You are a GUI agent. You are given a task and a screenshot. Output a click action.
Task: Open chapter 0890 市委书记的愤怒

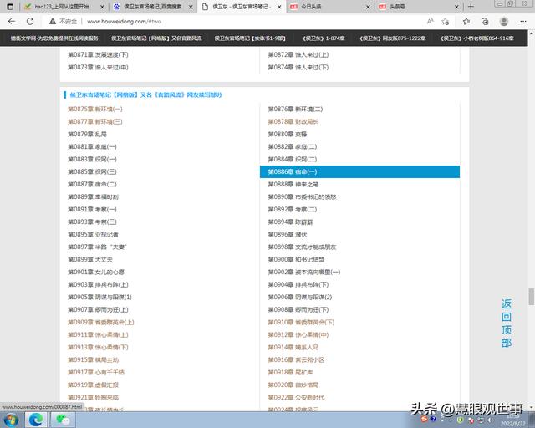302,197
